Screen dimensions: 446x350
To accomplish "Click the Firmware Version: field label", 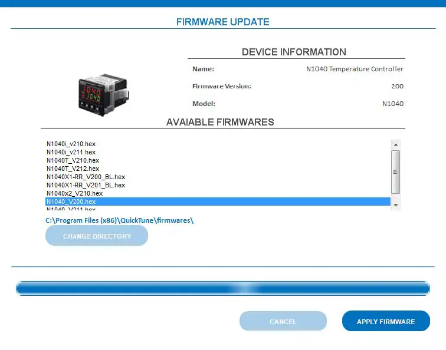I will 222,87.
